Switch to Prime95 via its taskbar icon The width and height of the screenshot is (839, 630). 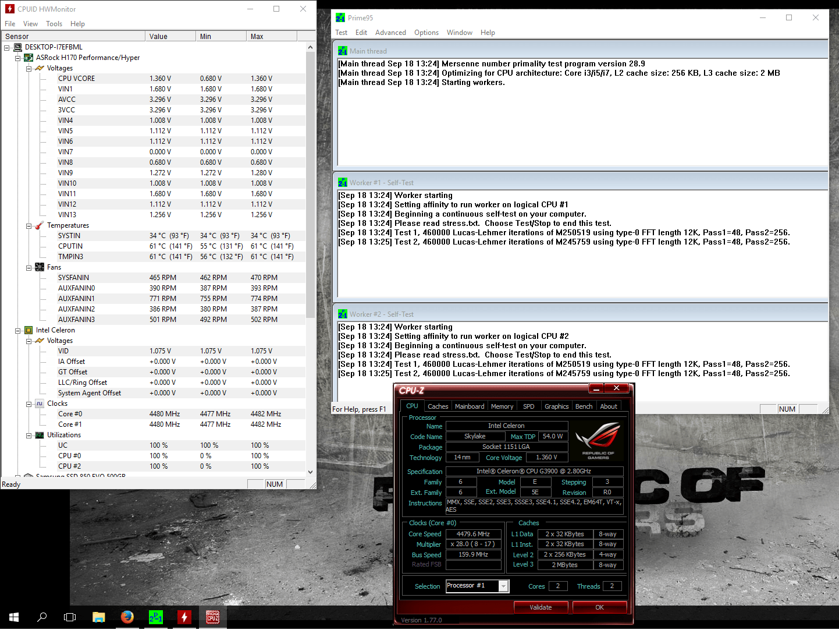coord(156,617)
